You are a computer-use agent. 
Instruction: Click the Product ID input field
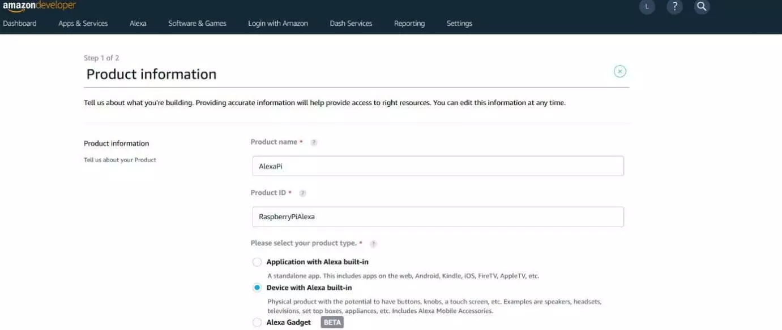pos(437,217)
